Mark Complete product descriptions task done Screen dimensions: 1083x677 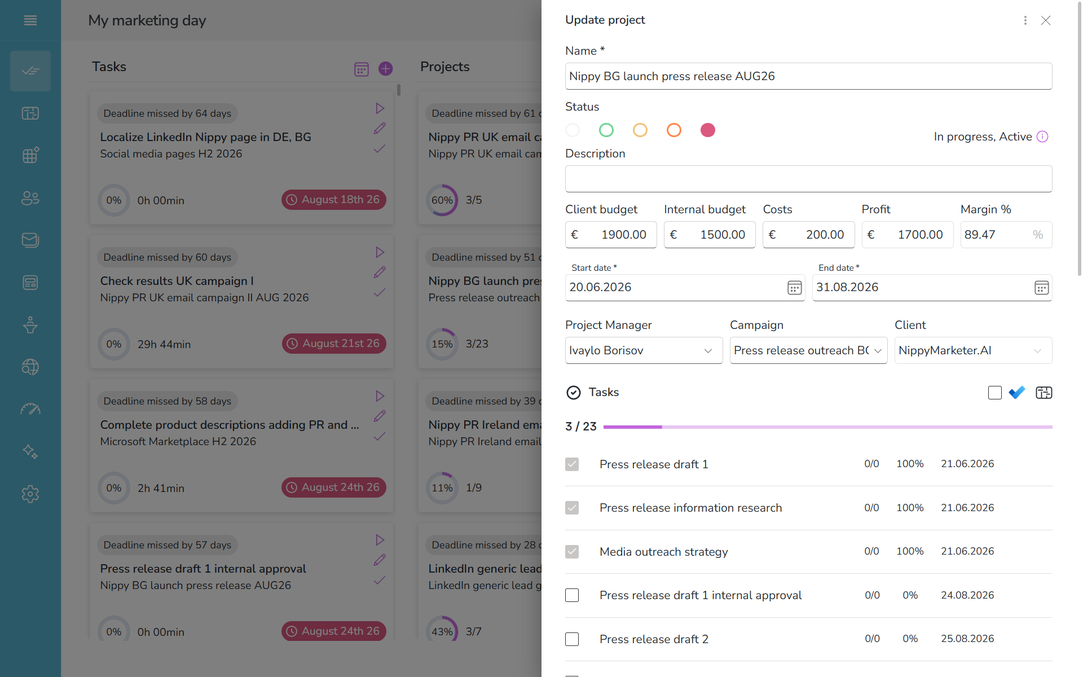tap(380, 436)
